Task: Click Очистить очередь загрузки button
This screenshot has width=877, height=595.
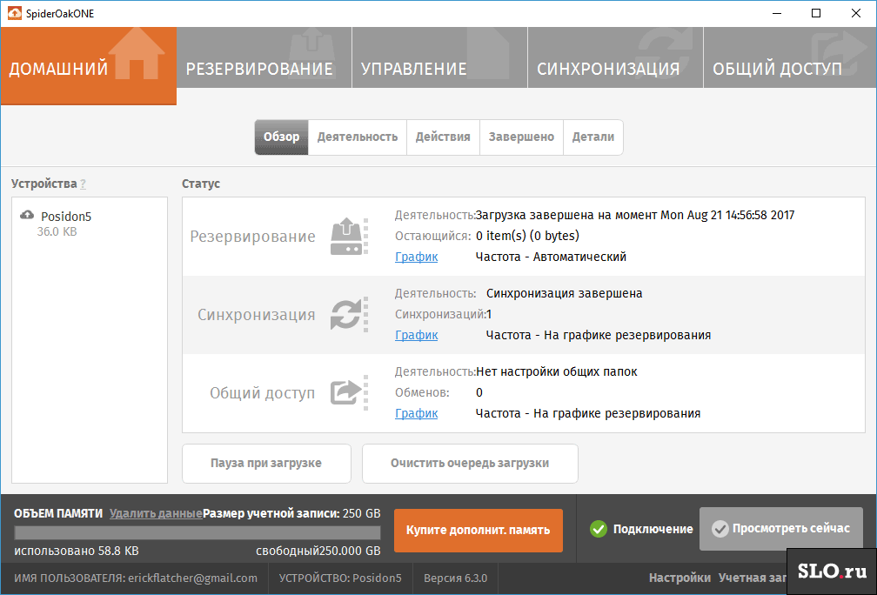Action: coord(470,463)
